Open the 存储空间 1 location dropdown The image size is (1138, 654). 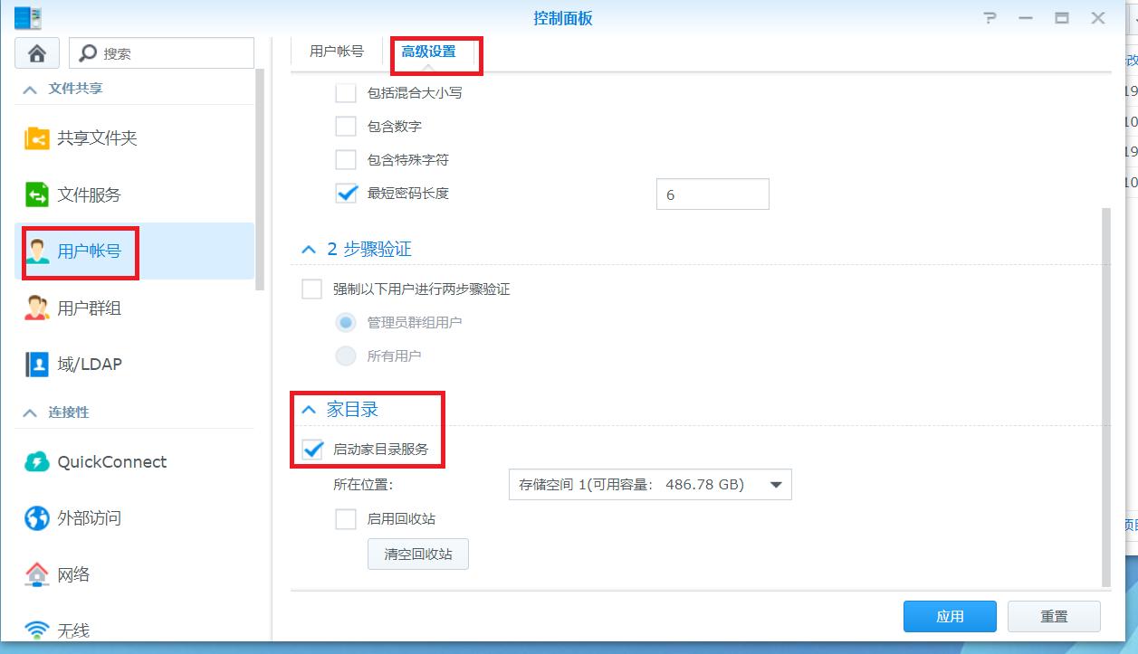click(x=649, y=484)
